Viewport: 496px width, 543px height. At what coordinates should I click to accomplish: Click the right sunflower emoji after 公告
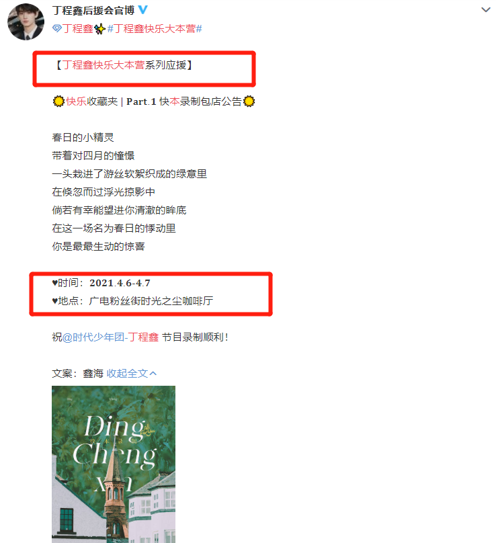click(x=249, y=101)
